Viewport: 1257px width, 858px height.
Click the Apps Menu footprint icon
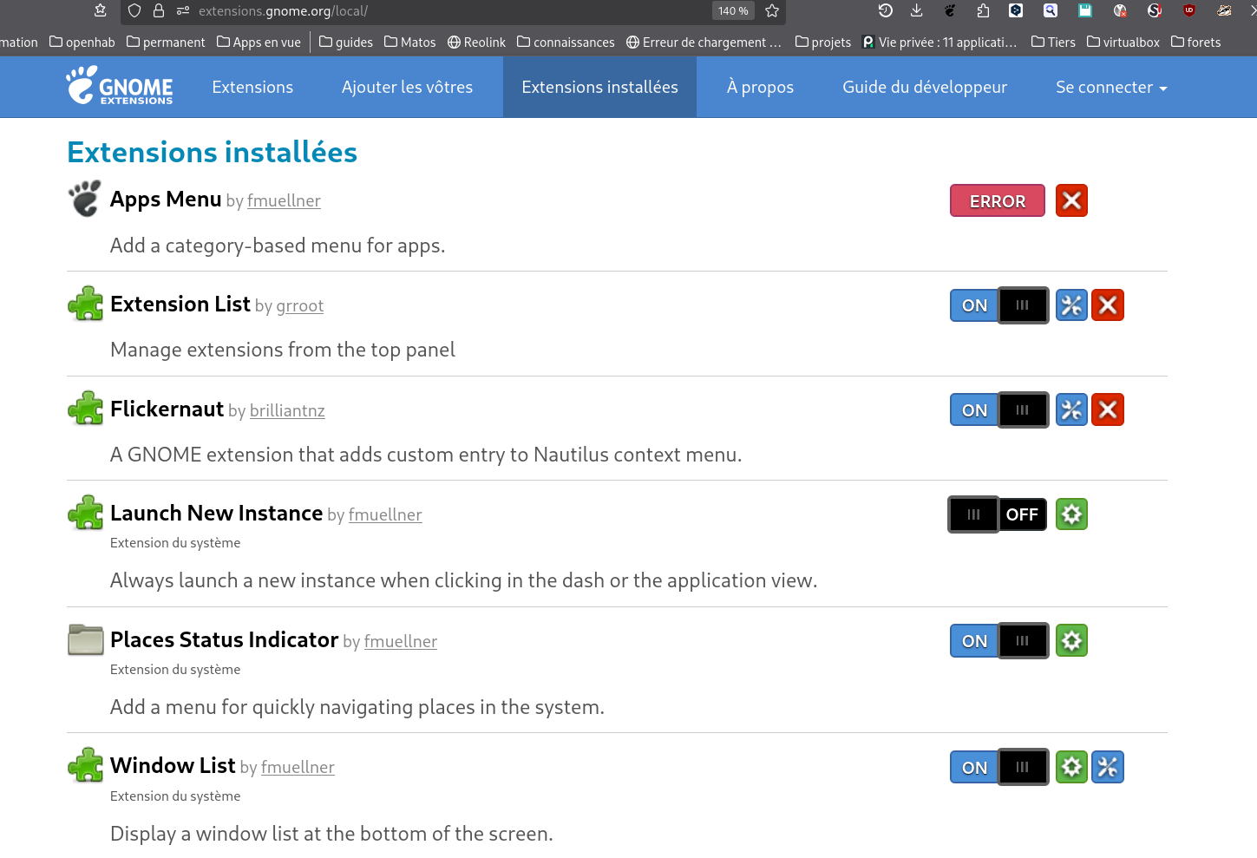[x=85, y=199]
